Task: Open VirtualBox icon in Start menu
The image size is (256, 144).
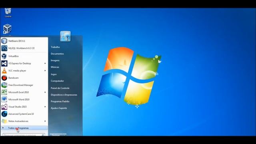Action: [x=4, y=56]
